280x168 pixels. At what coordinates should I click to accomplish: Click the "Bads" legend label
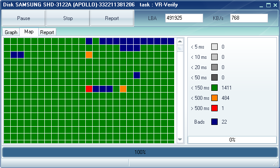tap(199, 122)
